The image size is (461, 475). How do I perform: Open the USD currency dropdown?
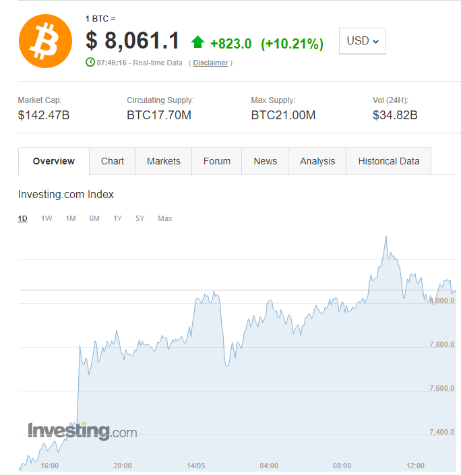coord(363,41)
